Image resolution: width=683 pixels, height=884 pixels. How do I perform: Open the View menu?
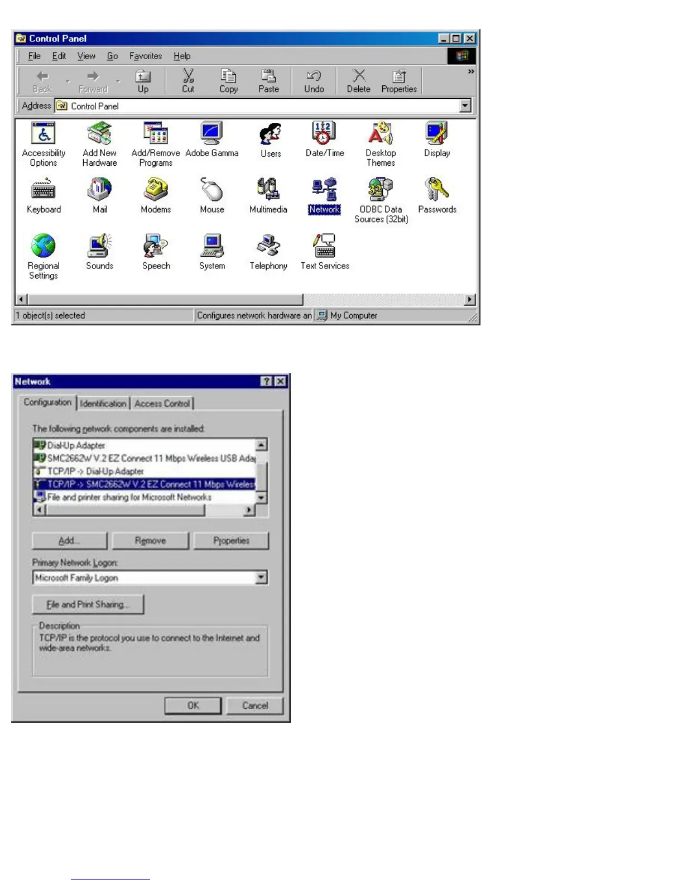click(86, 56)
